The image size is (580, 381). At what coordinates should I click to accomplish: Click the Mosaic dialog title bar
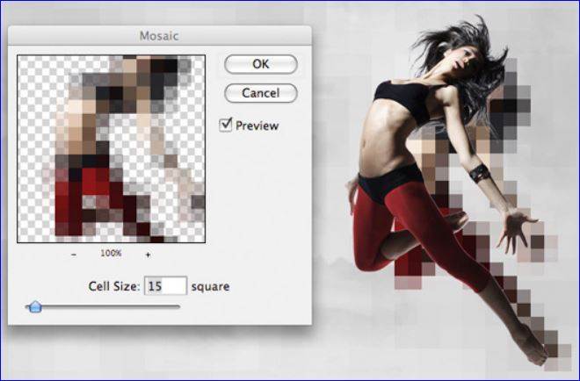pos(160,37)
